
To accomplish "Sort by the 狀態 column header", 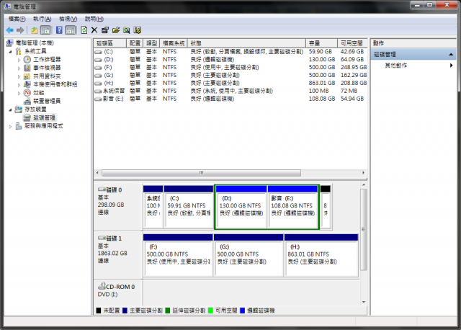I will 246,43.
